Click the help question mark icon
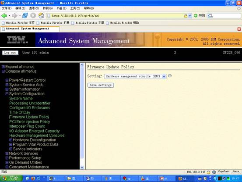 click(170, 76)
